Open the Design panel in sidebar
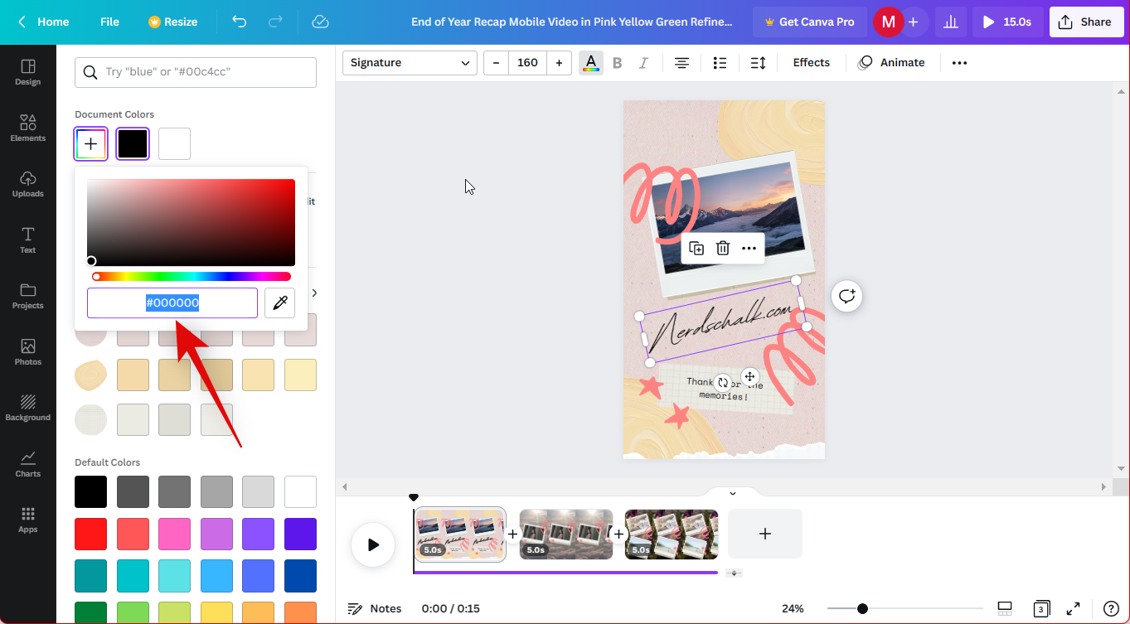Screen dimensions: 1130x624 pos(27,72)
